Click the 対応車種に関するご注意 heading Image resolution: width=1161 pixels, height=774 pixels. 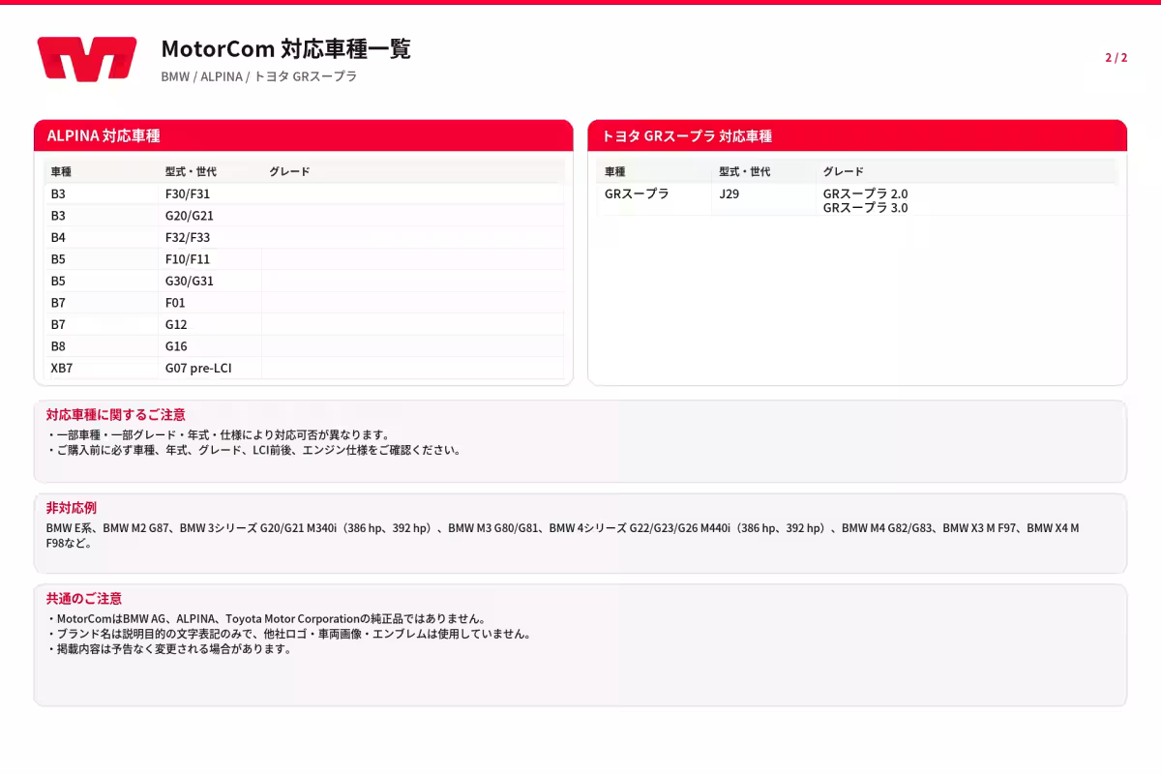tap(116, 414)
